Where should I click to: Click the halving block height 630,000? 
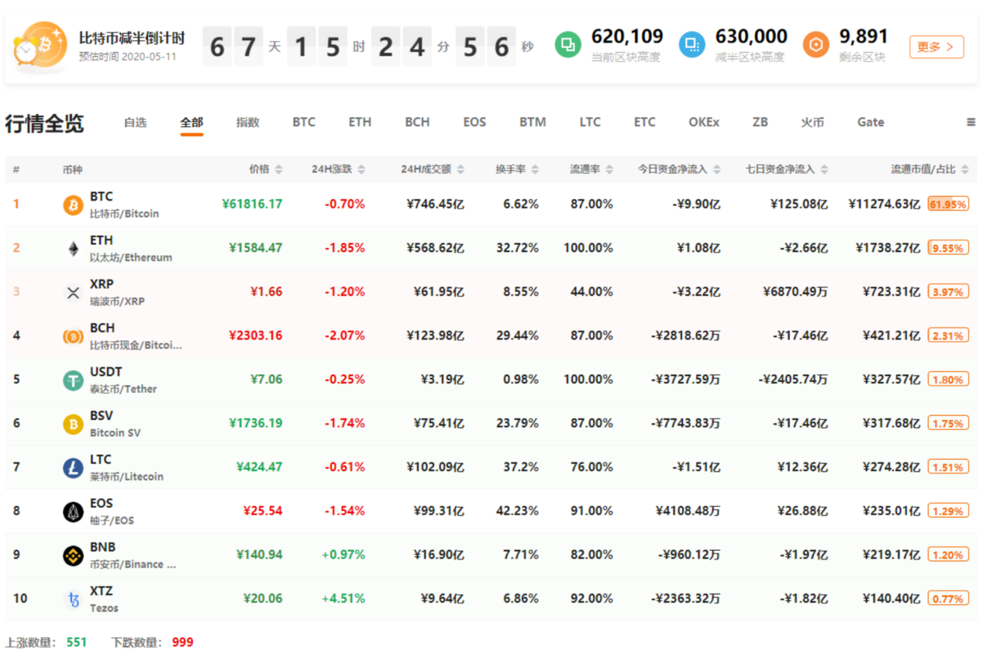pos(751,36)
